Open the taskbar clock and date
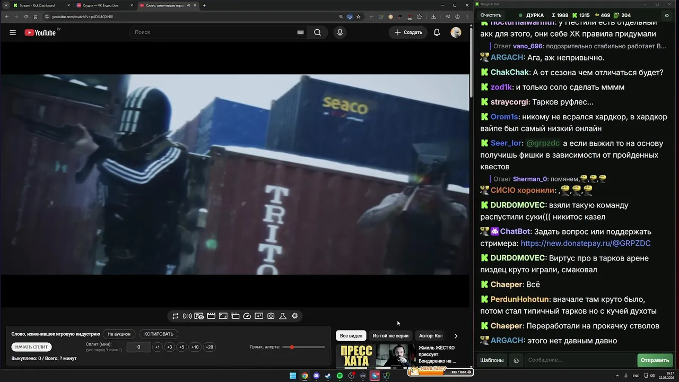The width and height of the screenshot is (679, 382). [666, 376]
